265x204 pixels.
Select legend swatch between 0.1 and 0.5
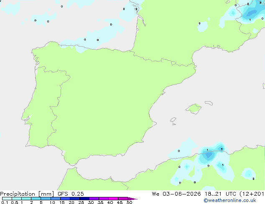click(7, 199)
